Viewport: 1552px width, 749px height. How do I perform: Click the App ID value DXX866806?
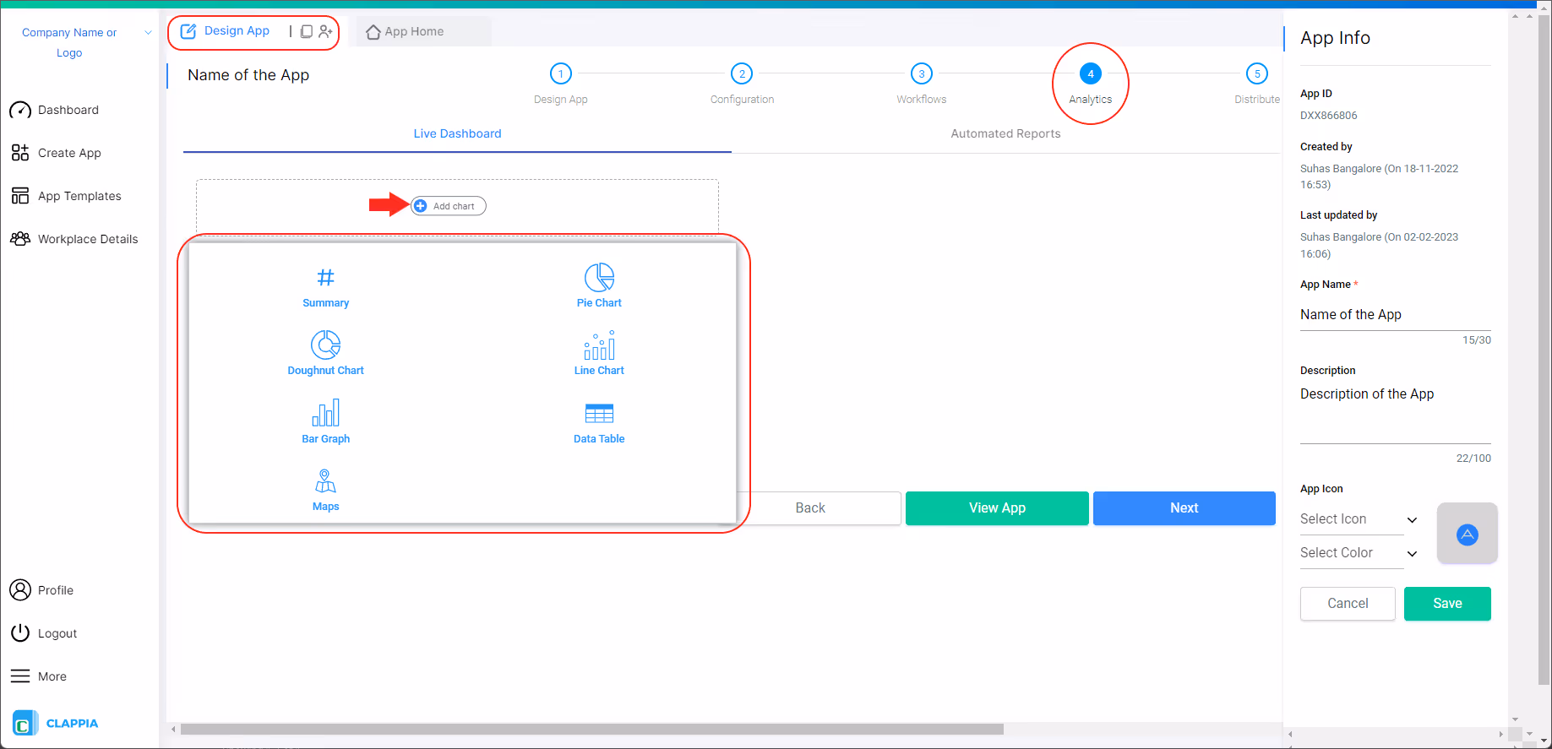[1328, 116]
